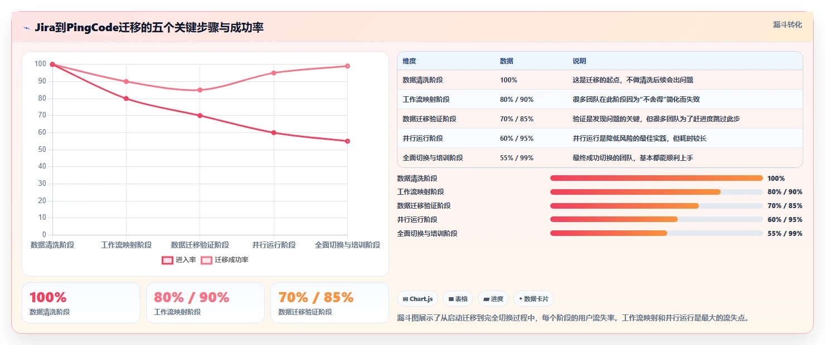825x345 pixels.
Task: Click the 数据迁移验证阶段 table row name
Action: coord(429,119)
